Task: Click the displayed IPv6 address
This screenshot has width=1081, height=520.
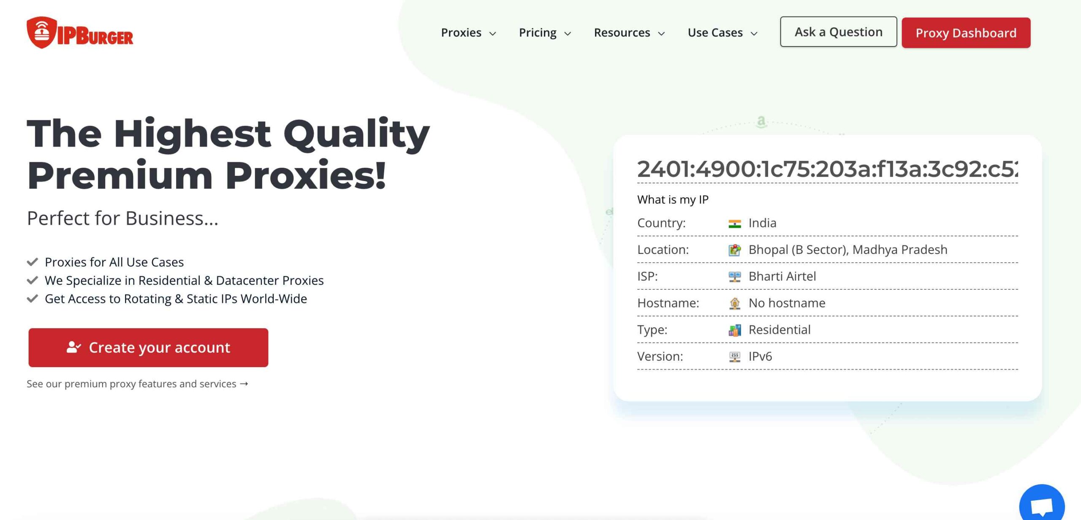Action: click(x=827, y=169)
